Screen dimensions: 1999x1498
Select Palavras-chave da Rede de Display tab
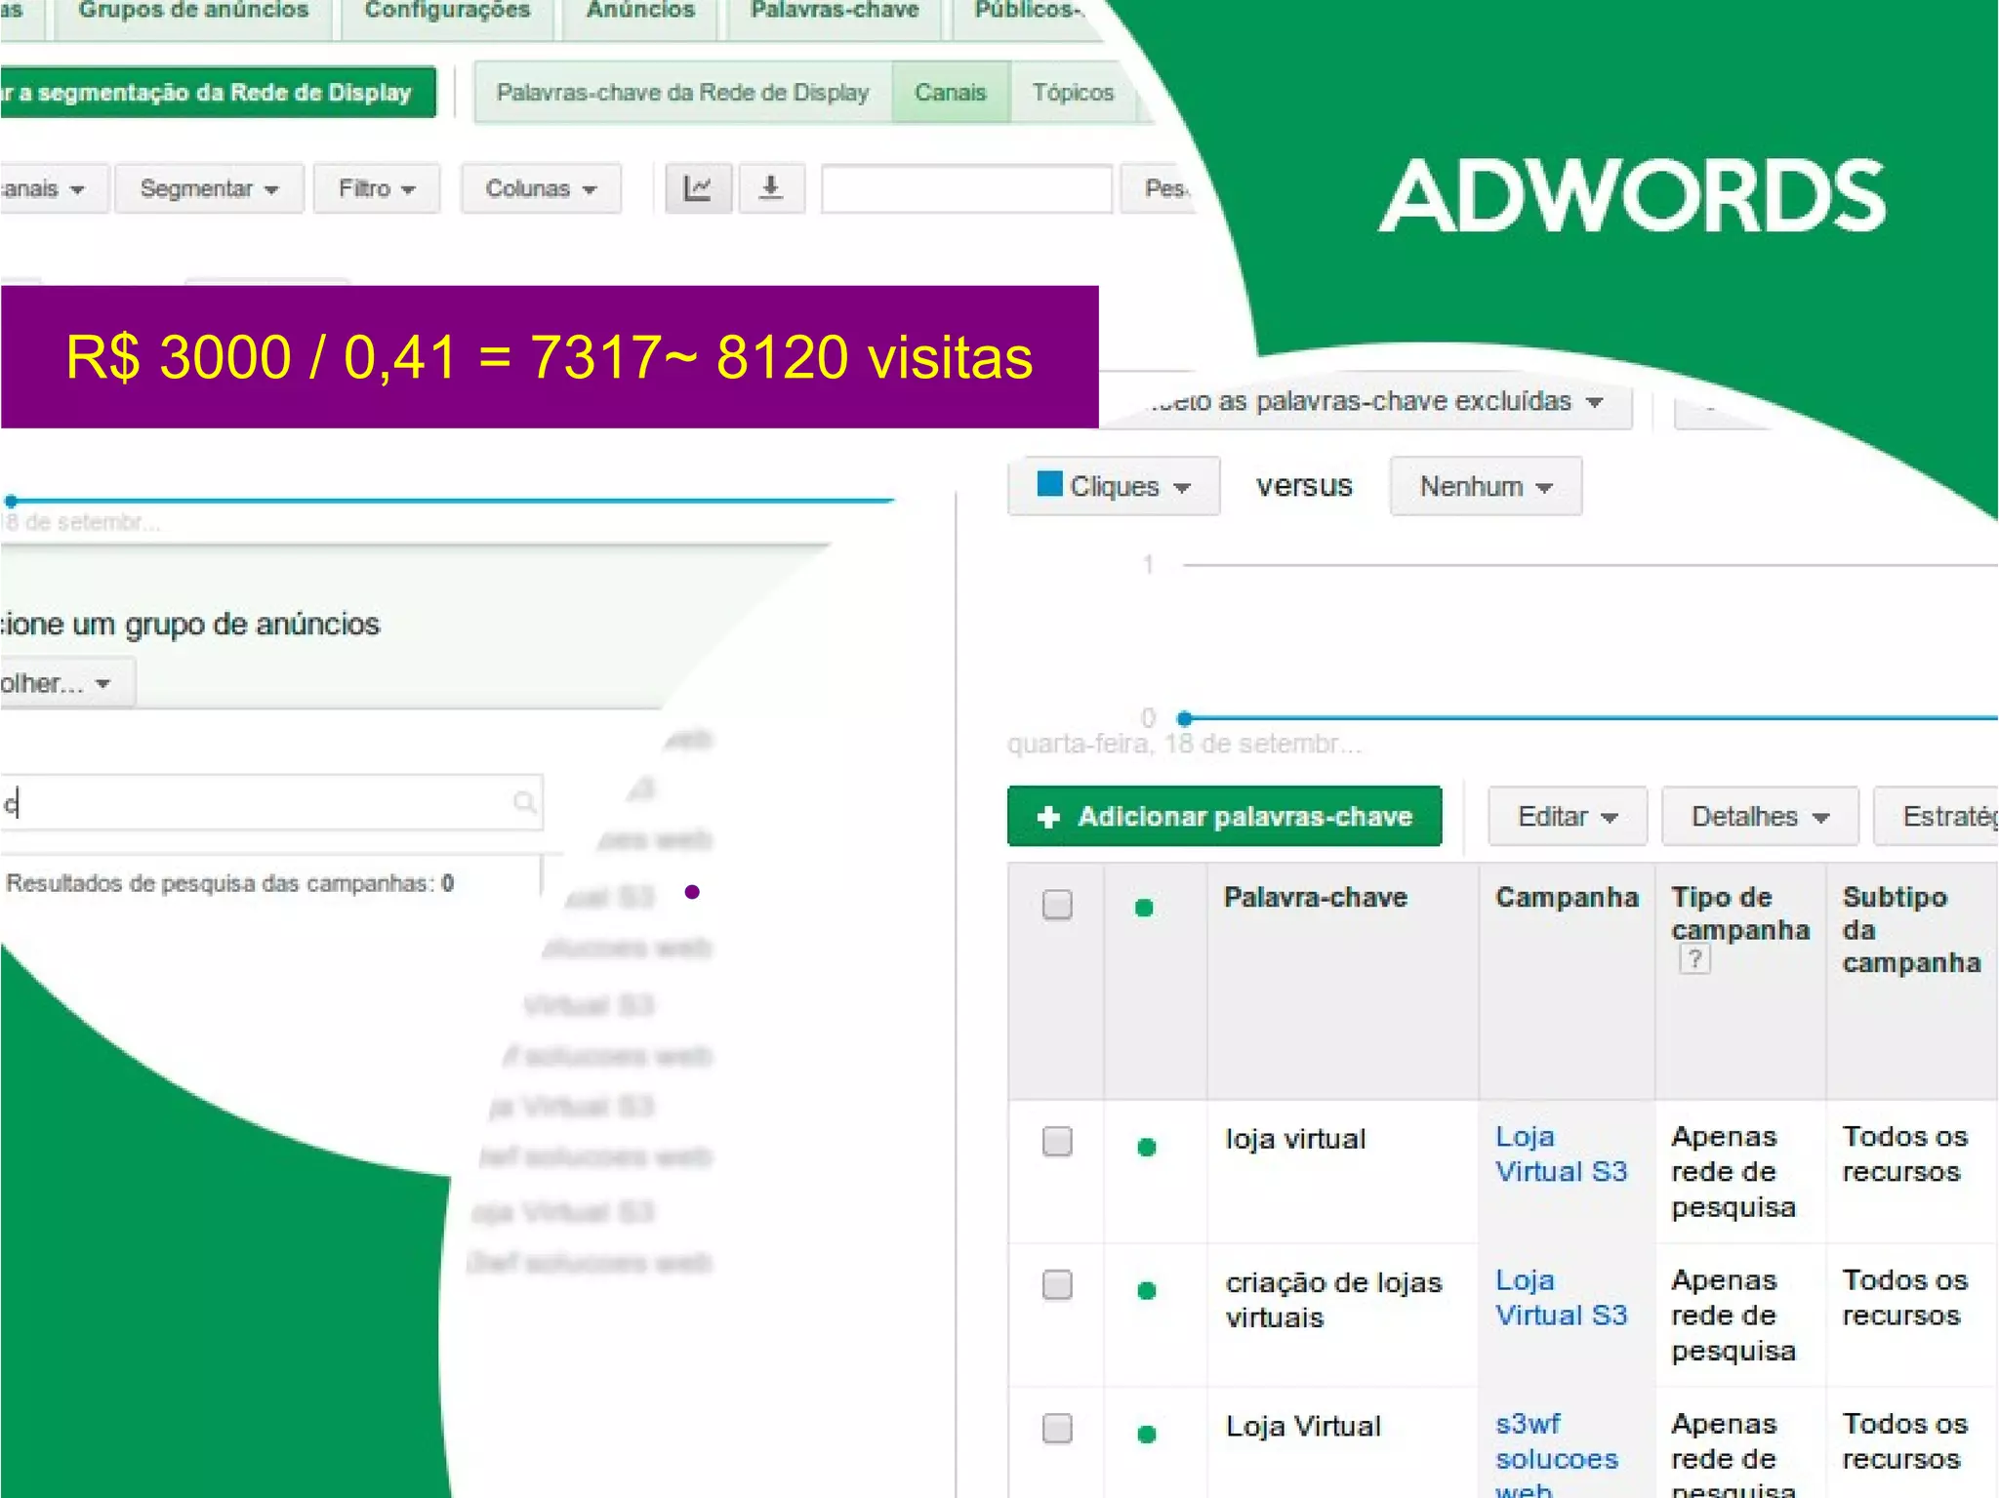(683, 93)
